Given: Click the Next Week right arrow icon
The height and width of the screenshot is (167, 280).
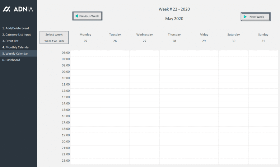Looking at the screenshot, I should [x=245, y=17].
